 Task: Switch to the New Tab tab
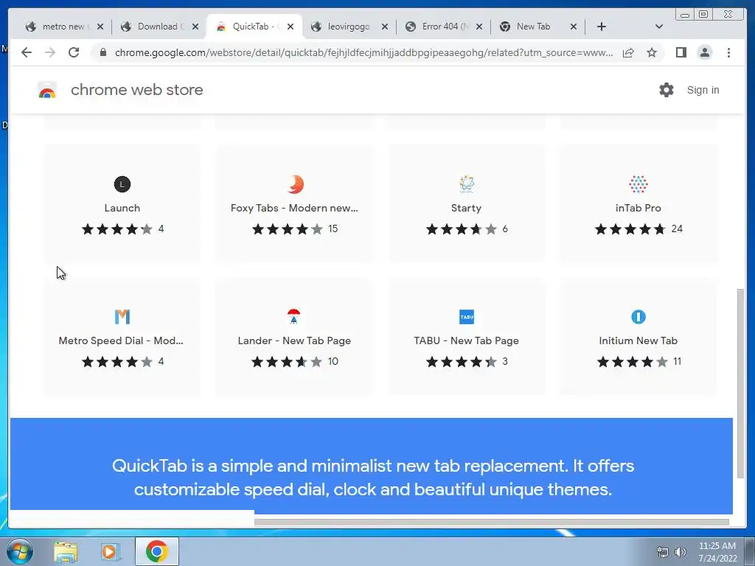pos(537,27)
